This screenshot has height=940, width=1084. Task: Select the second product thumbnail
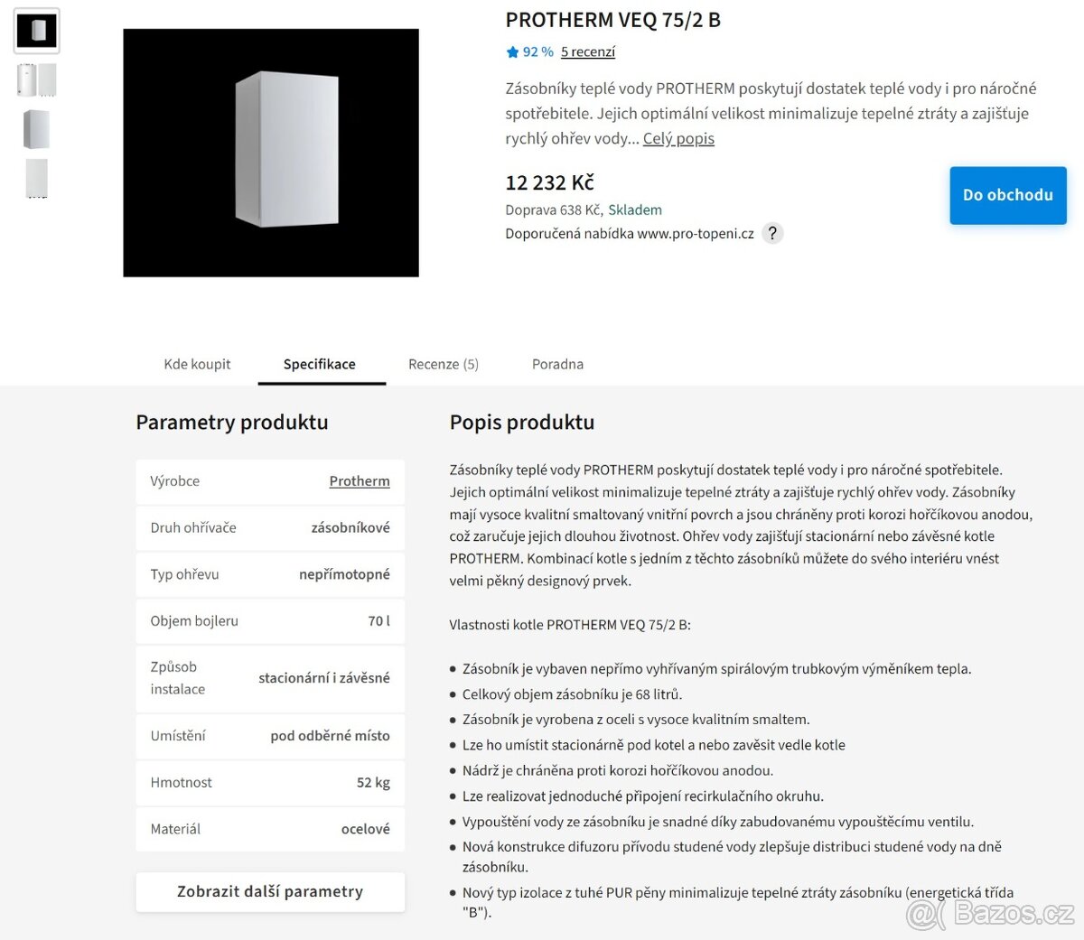tap(37, 80)
